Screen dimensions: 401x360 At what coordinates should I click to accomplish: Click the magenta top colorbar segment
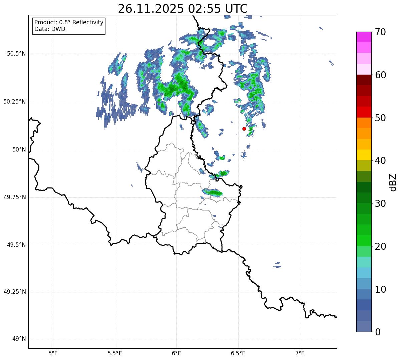364,37
